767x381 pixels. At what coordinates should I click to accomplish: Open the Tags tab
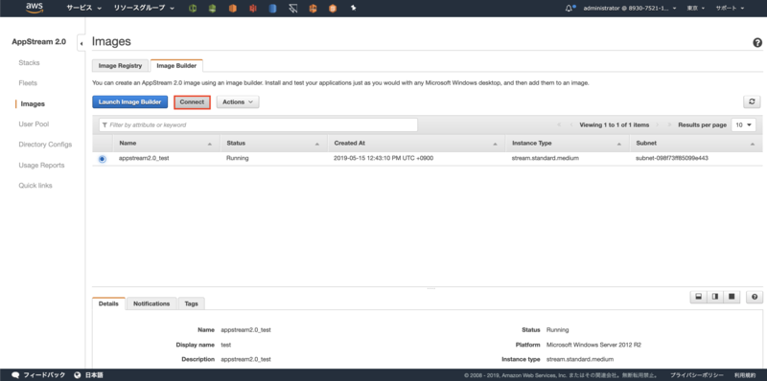coord(191,303)
